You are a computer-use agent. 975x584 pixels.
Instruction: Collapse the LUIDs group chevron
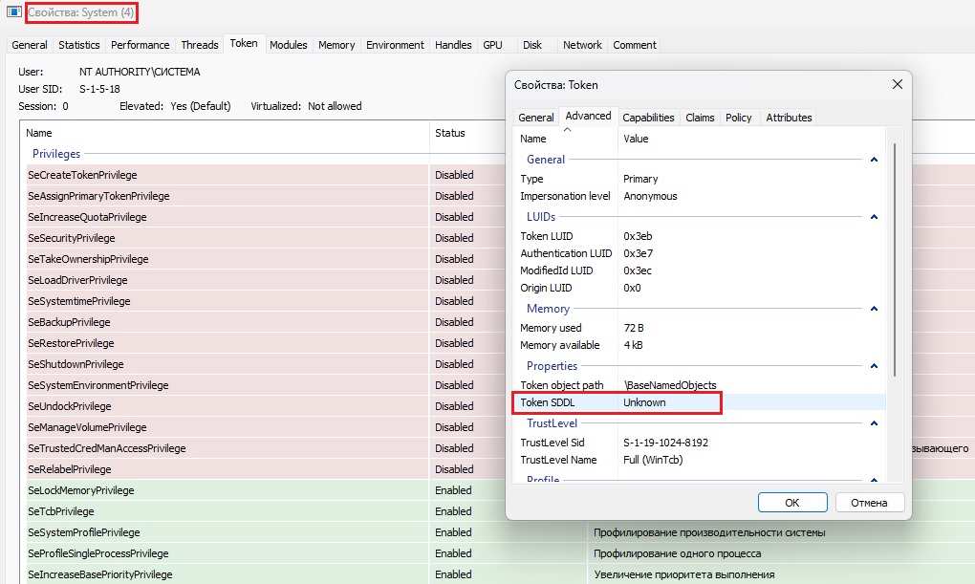874,217
